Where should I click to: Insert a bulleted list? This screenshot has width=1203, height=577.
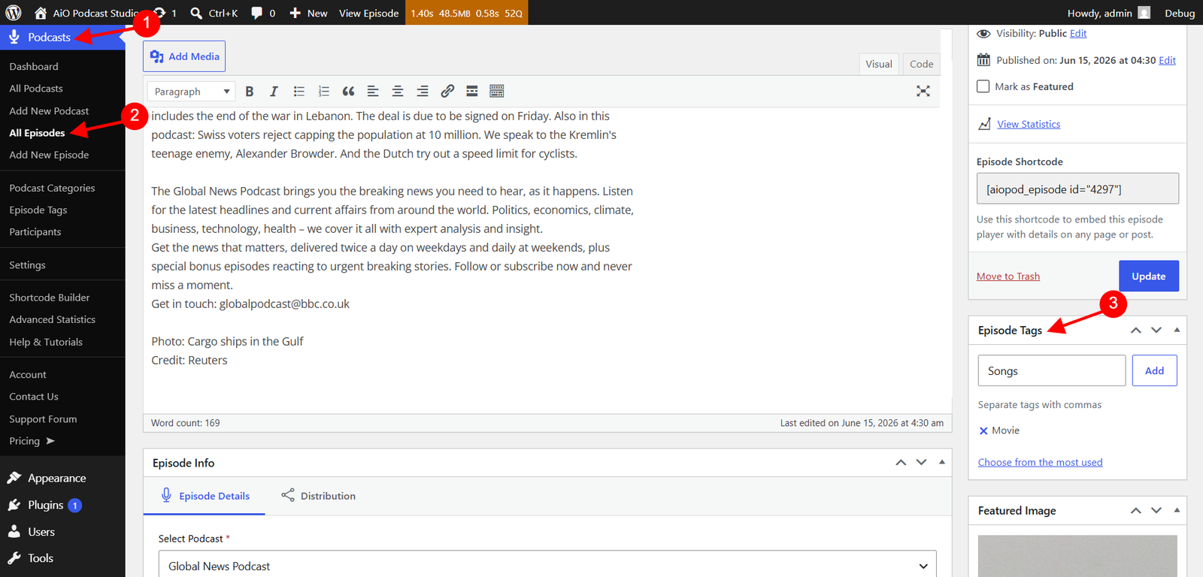click(x=299, y=91)
